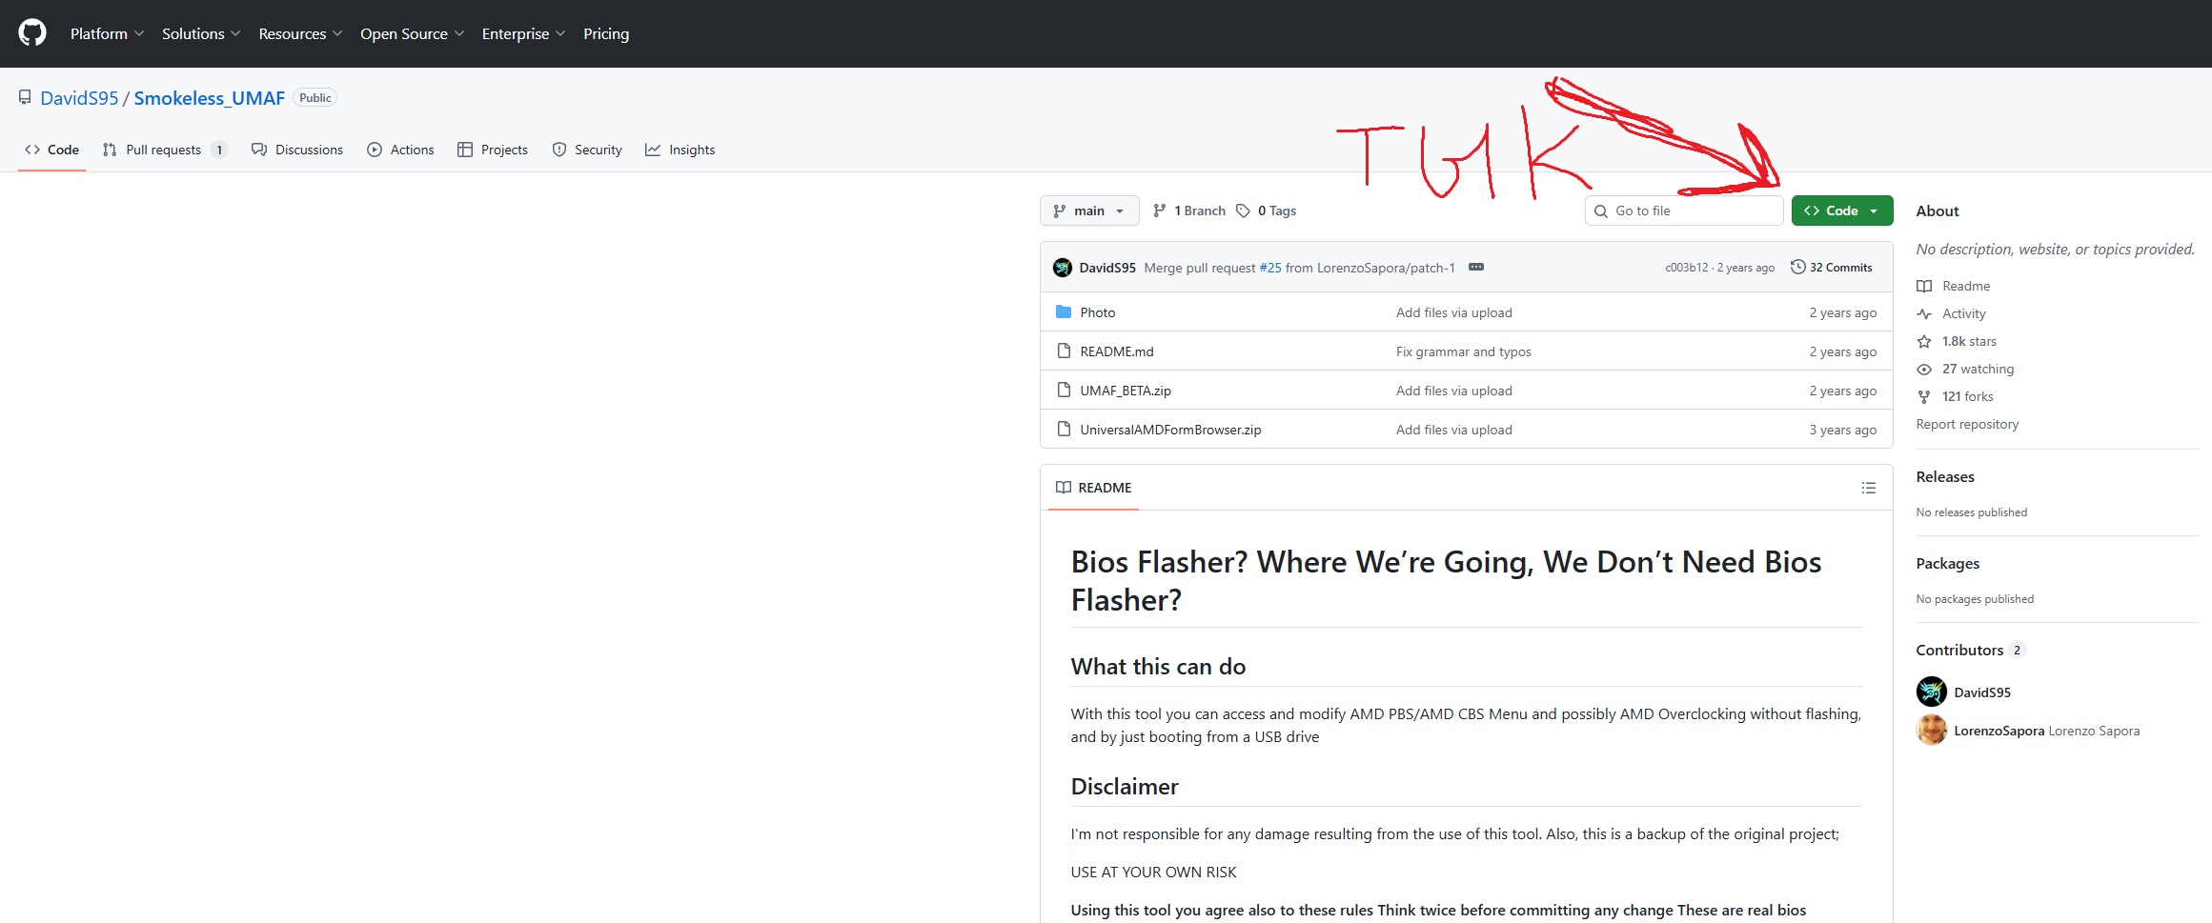View the 32 Commits history
Screen dimensions: 2212x923
click(1832, 268)
